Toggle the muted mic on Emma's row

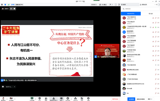[156, 89]
